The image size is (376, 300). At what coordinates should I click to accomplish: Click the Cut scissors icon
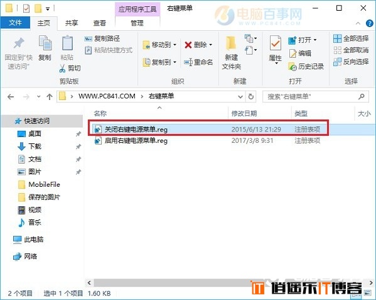62,69
